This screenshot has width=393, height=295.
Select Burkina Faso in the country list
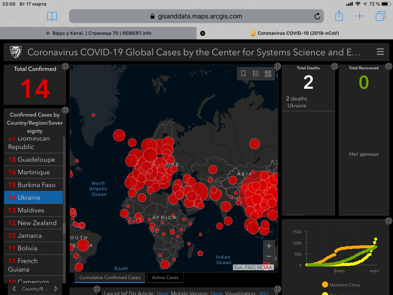click(33, 185)
